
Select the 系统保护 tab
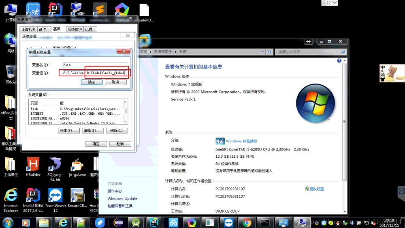click(75, 29)
